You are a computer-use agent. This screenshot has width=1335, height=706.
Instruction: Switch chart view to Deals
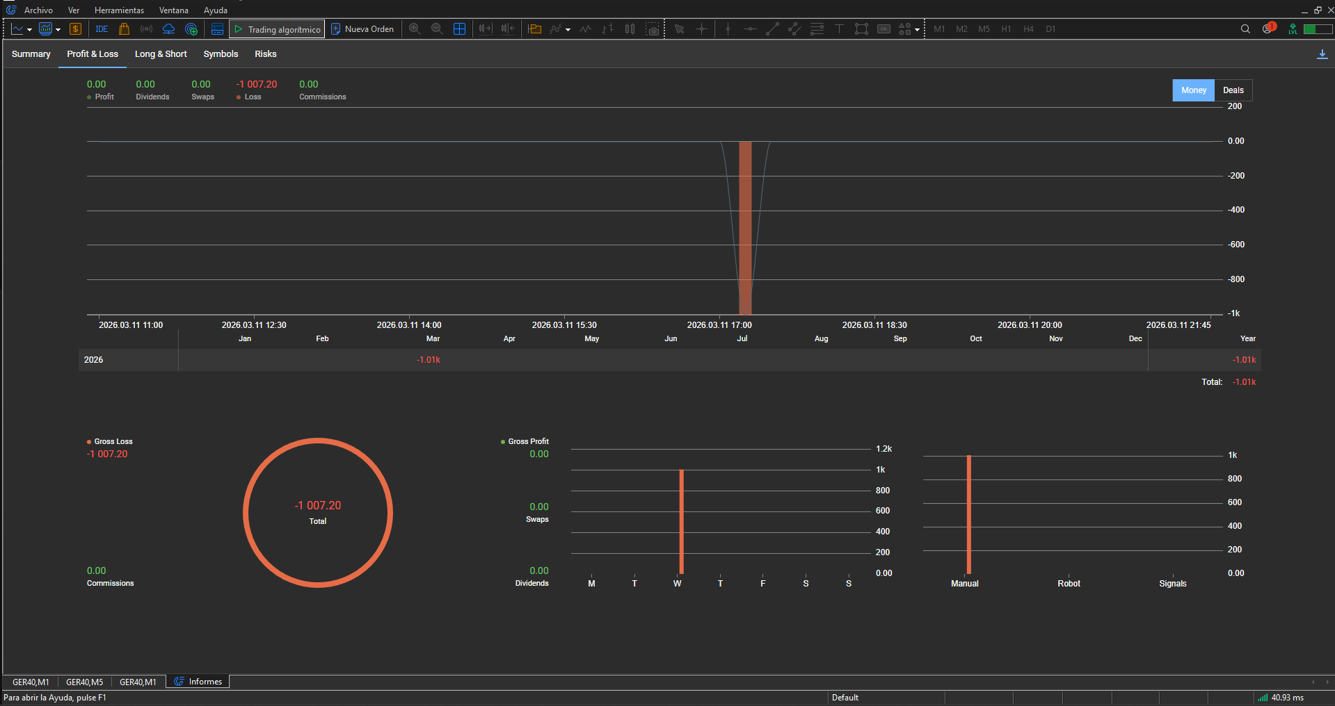coord(1233,90)
